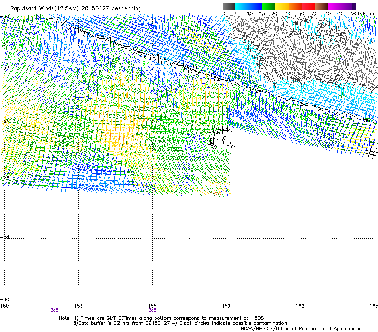
Task: Click the 'Rapidscat Winds(12.5KM) 20150127 descending' title
Action: tap(76, 9)
